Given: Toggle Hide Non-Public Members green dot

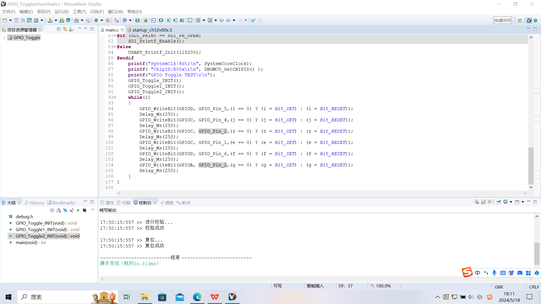Looking at the screenshot, I should [x=78, y=210].
